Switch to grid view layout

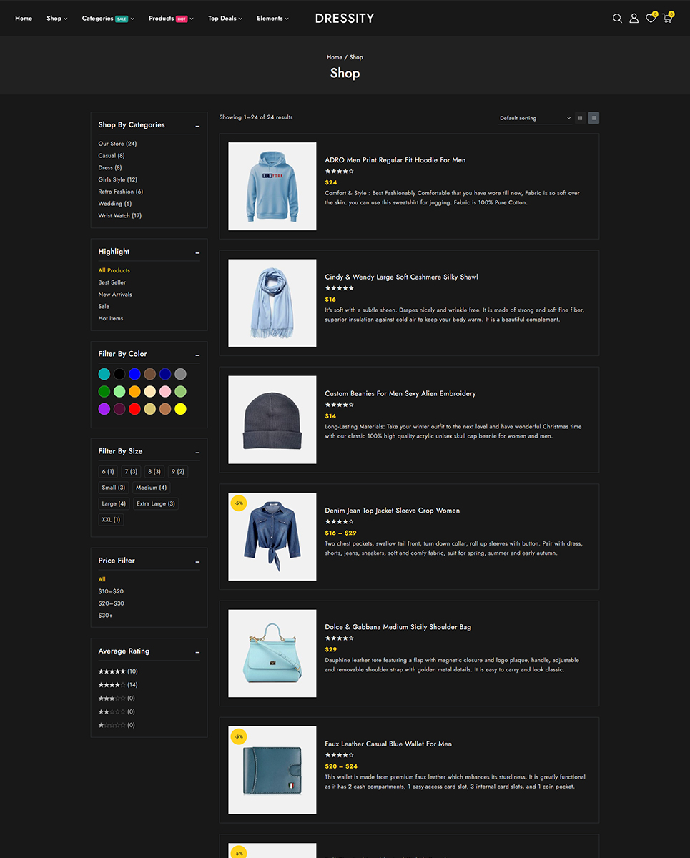point(580,118)
